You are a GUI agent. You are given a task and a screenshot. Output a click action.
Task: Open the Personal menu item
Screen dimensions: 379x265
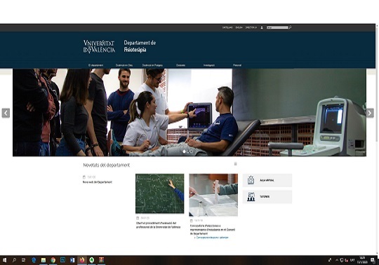point(237,65)
